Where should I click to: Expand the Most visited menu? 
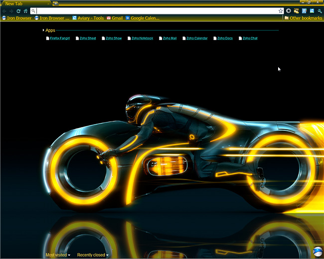(x=58, y=255)
